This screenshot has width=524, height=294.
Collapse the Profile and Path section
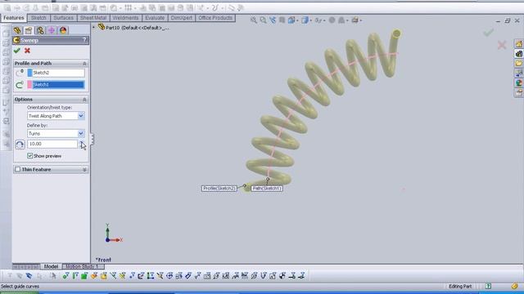point(84,64)
